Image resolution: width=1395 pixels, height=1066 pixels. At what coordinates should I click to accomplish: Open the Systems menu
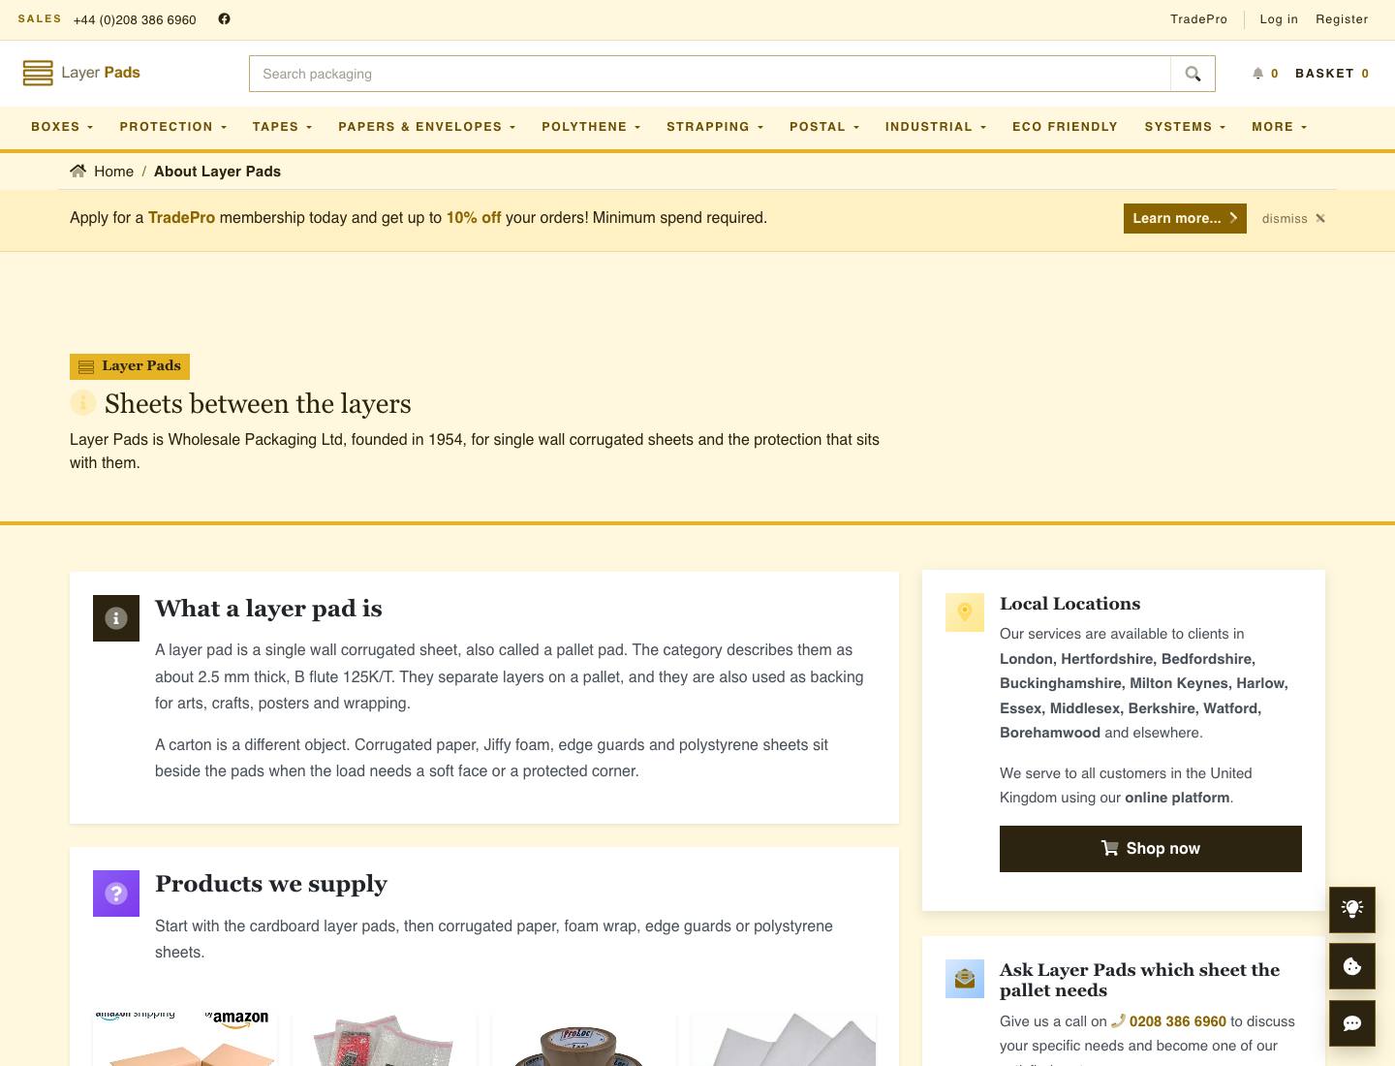pos(1185,127)
